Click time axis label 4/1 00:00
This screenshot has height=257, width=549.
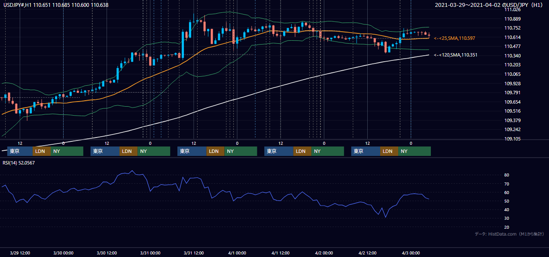[237, 253]
